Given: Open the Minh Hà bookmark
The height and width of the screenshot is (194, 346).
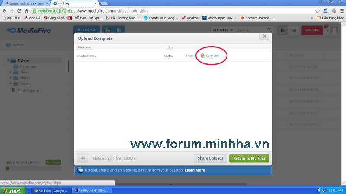Looking at the screenshot, I should click(32, 18).
